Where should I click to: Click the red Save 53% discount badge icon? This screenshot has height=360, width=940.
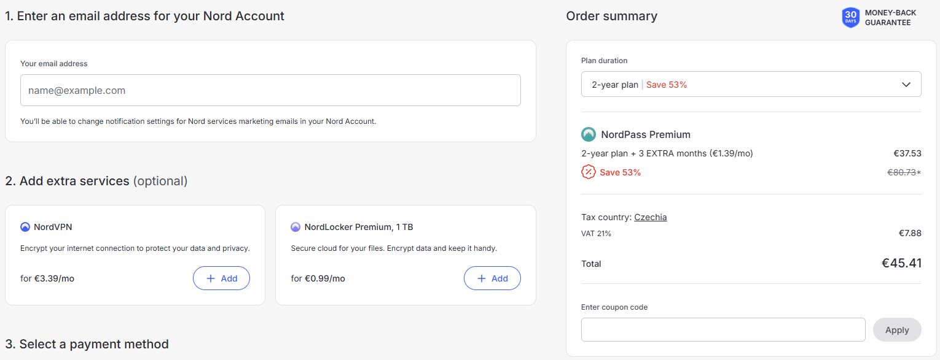click(589, 172)
